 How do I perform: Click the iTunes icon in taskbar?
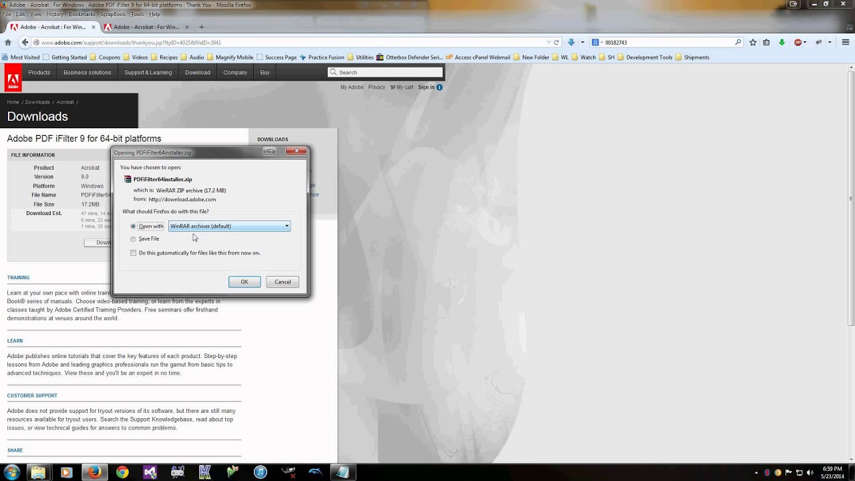click(261, 472)
